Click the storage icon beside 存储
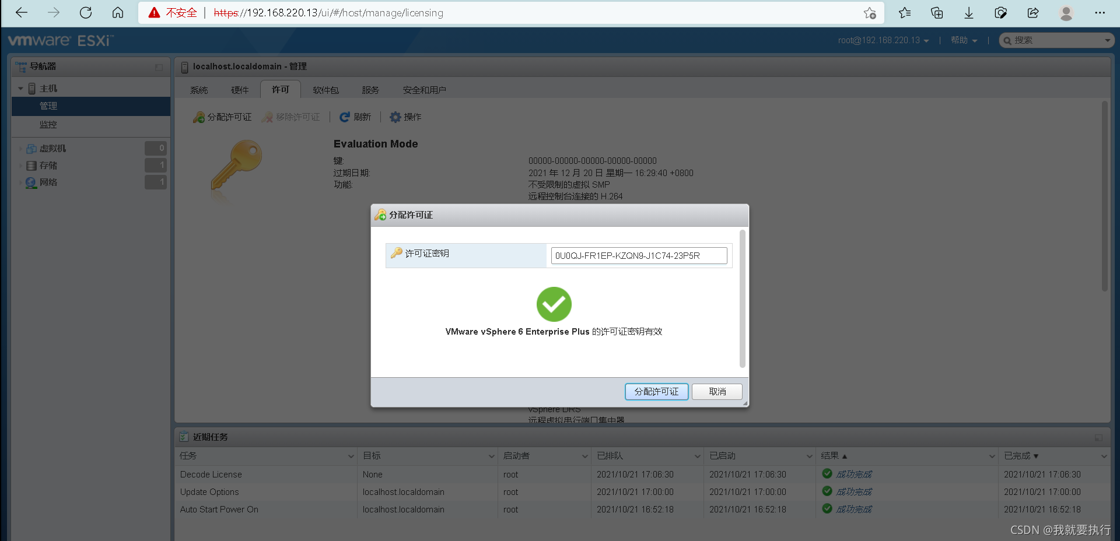Image resolution: width=1120 pixels, height=541 pixels. tap(32, 166)
